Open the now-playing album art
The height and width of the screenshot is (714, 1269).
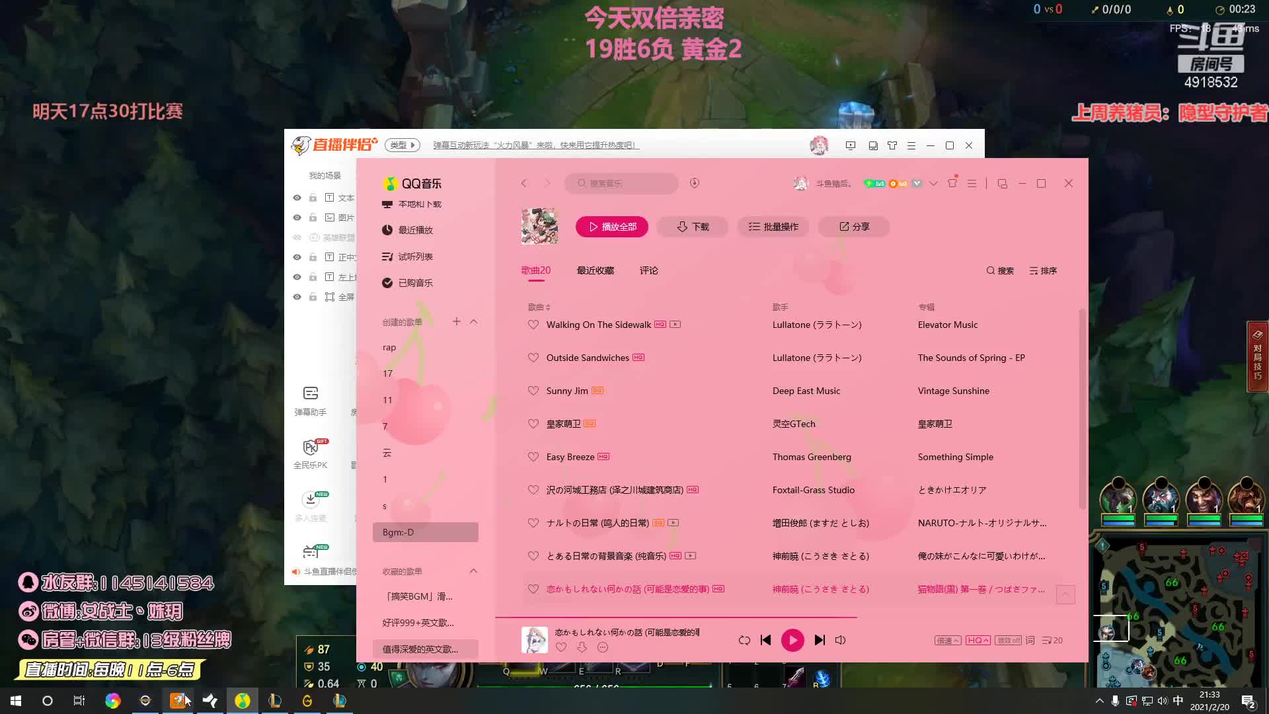(x=535, y=640)
